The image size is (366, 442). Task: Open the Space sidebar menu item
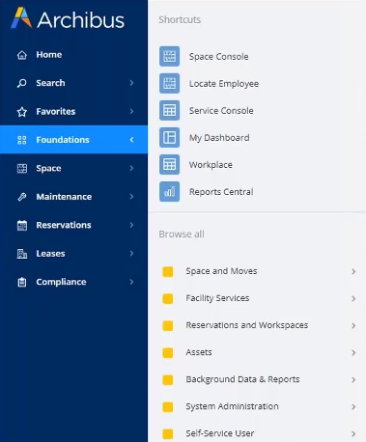point(73,168)
